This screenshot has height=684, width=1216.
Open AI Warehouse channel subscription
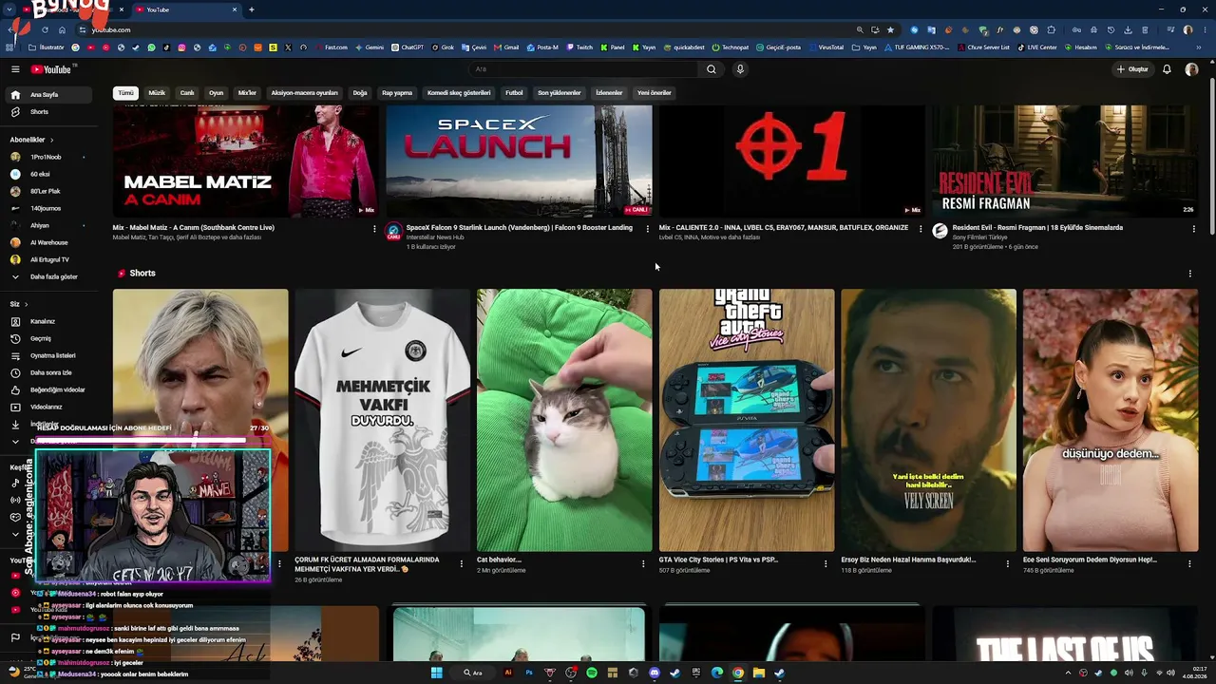point(50,242)
